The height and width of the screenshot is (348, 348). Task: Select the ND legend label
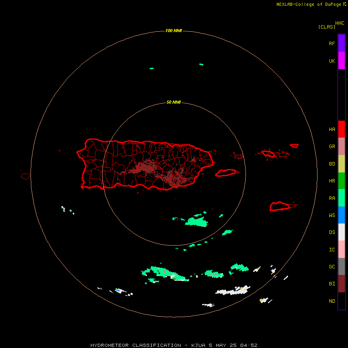pos(332,301)
